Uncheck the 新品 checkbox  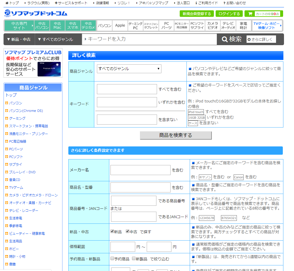coord(112,231)
